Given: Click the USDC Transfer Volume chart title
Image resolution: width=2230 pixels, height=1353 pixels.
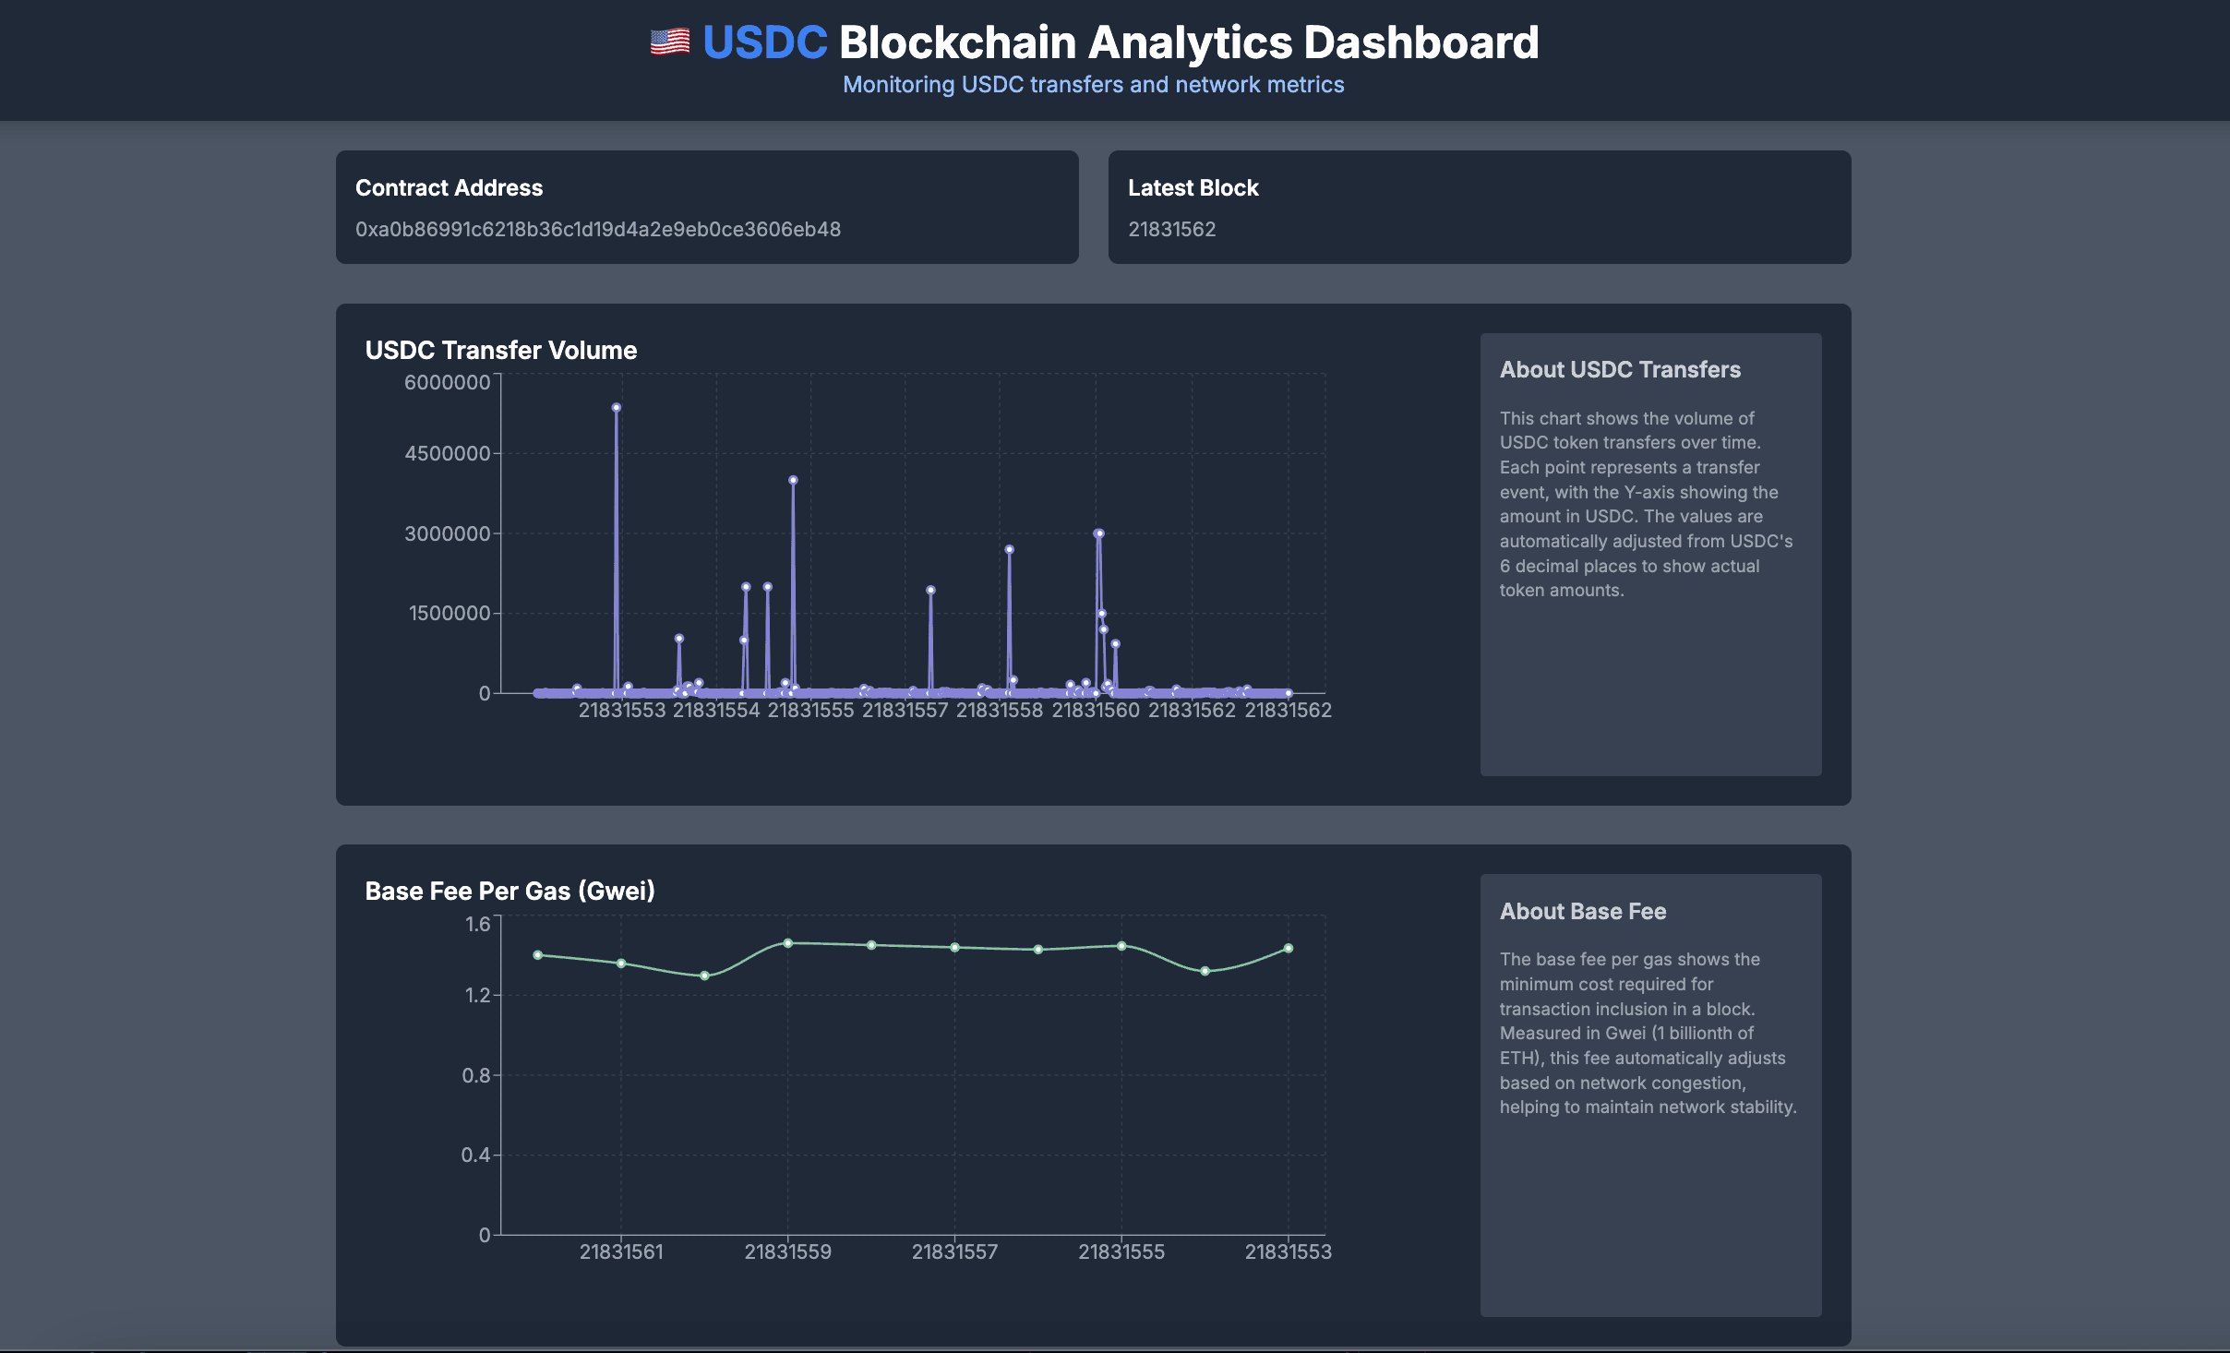Looking at the screenshot, I should pos(501,350).
